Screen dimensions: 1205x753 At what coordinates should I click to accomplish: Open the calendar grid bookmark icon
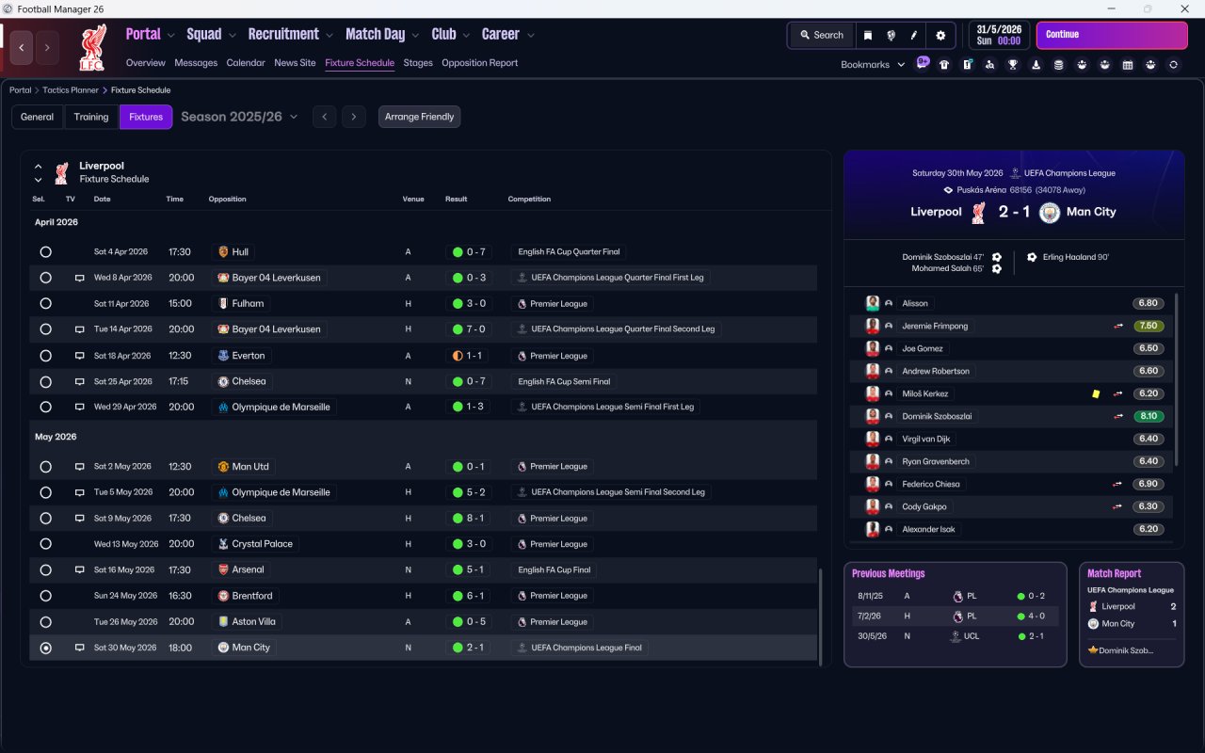pos(1127,65)
